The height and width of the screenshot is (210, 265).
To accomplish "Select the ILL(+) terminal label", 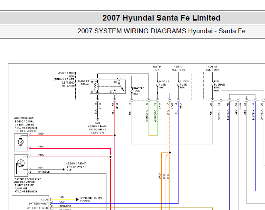I will [x=44, y=199].
